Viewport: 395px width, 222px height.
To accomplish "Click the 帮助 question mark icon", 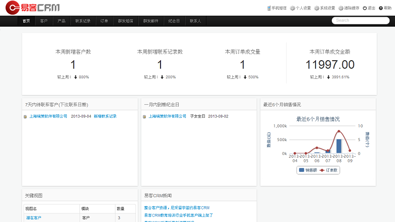I will click(x=380, y=8).
